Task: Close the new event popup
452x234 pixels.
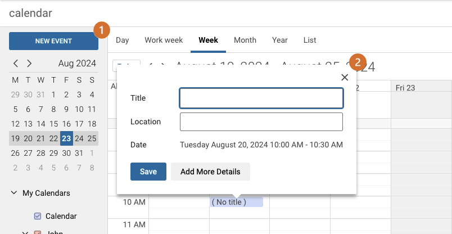Action: (x=345, y=77)
